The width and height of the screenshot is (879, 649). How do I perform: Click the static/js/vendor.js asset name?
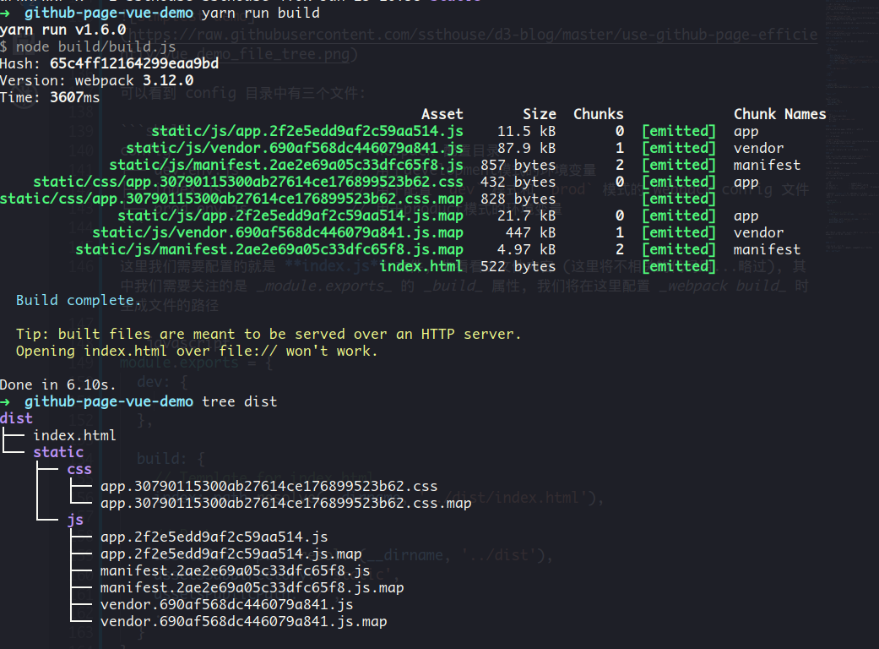(x=294, y=148)
